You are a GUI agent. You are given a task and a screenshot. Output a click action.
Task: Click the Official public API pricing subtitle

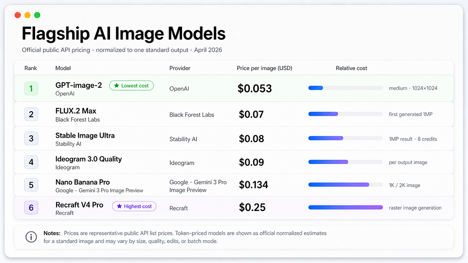click(x=122, y=50)
